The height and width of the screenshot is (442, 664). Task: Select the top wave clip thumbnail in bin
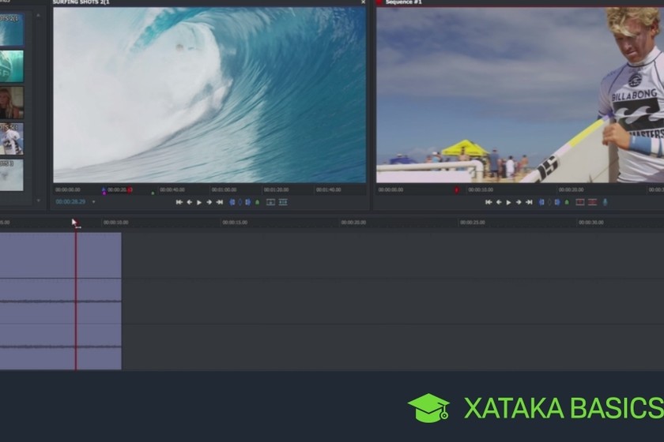(11, 30)
